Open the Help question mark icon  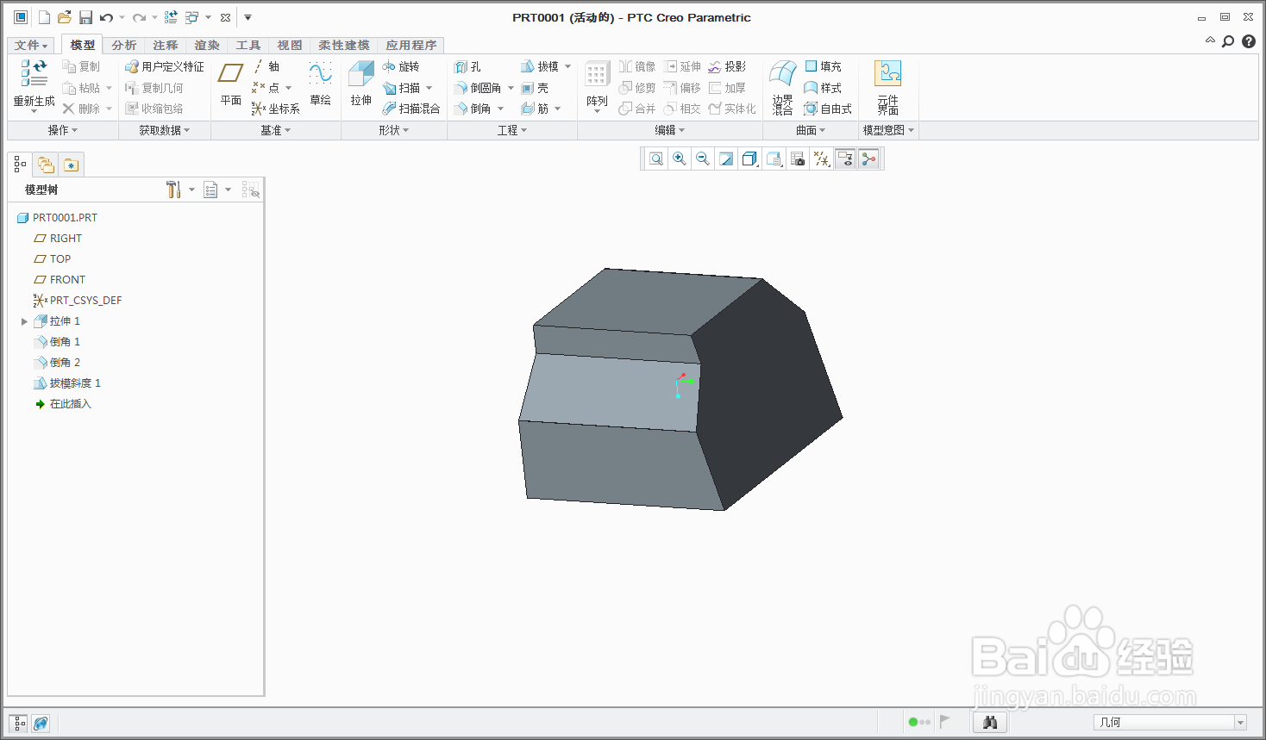(x=1249, y=41)
